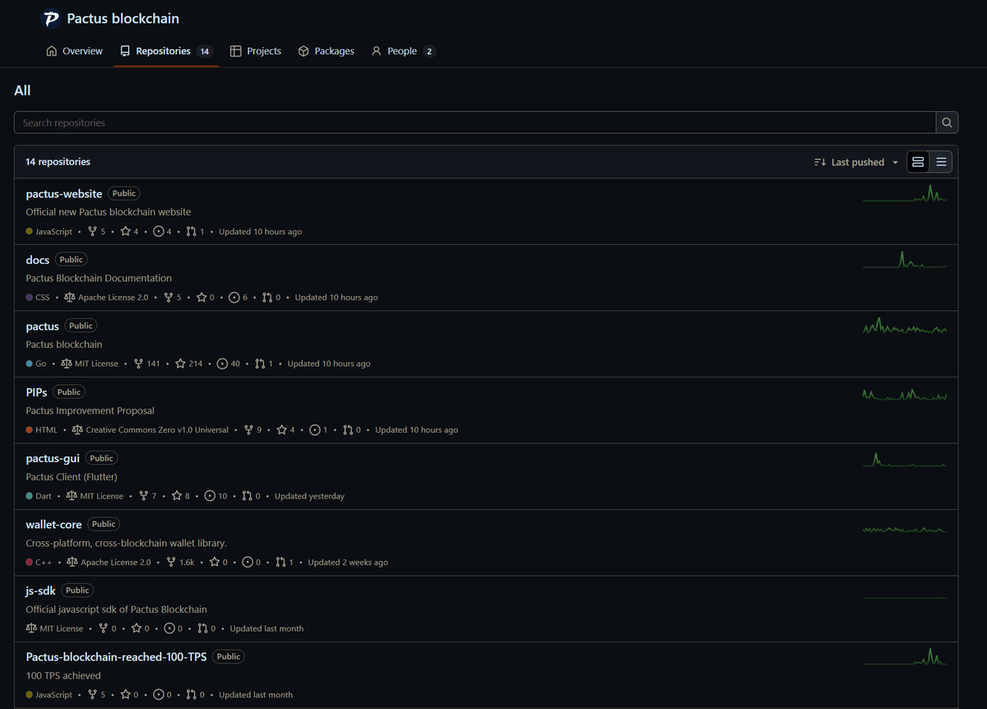This screenshot has width=987, height=709.
Task: Open the js-sdk repository
Action: click(41, 591)
